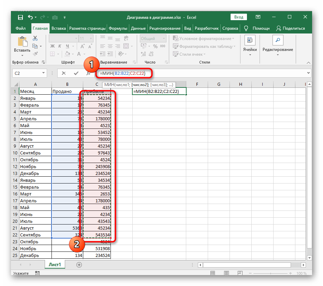
Task: Switch to the Вид tab
Action: coord(188,28)
